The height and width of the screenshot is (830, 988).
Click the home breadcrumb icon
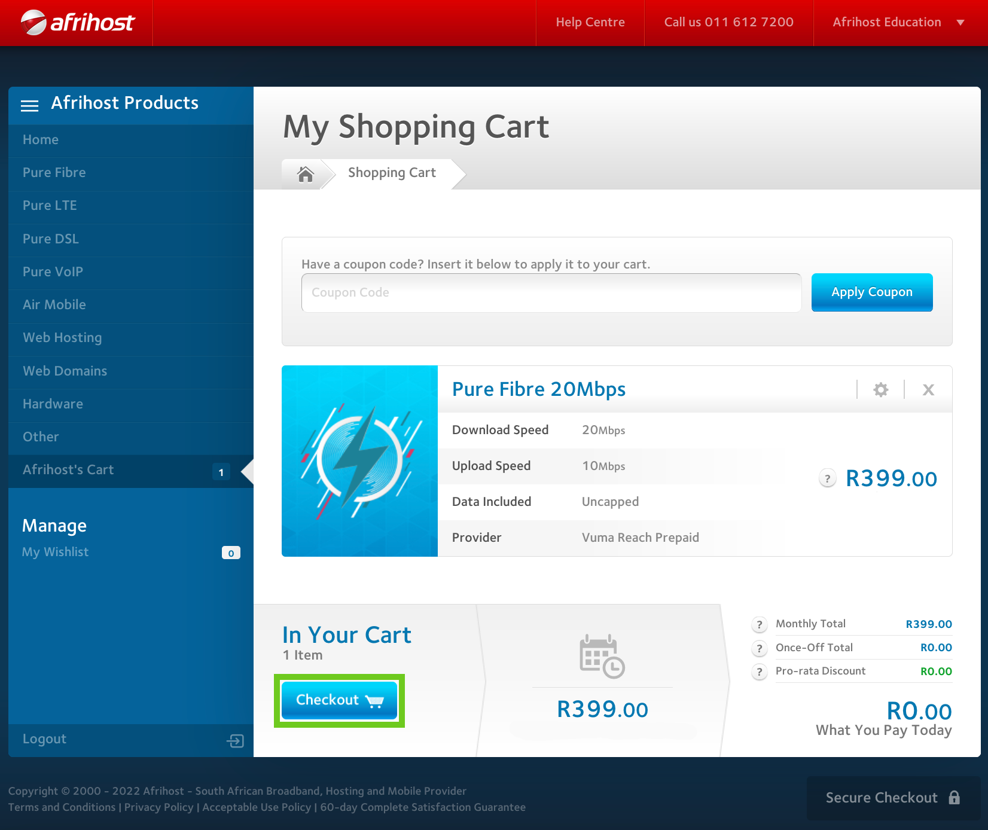tap(306, 174)
